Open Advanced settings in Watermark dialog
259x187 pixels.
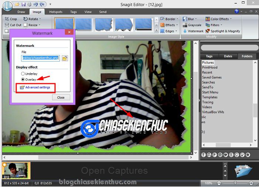coord(38,87)
